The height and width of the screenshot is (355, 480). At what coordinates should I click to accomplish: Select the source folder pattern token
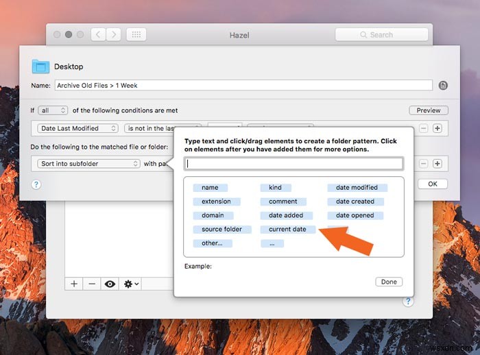click(x=222, y=229)
